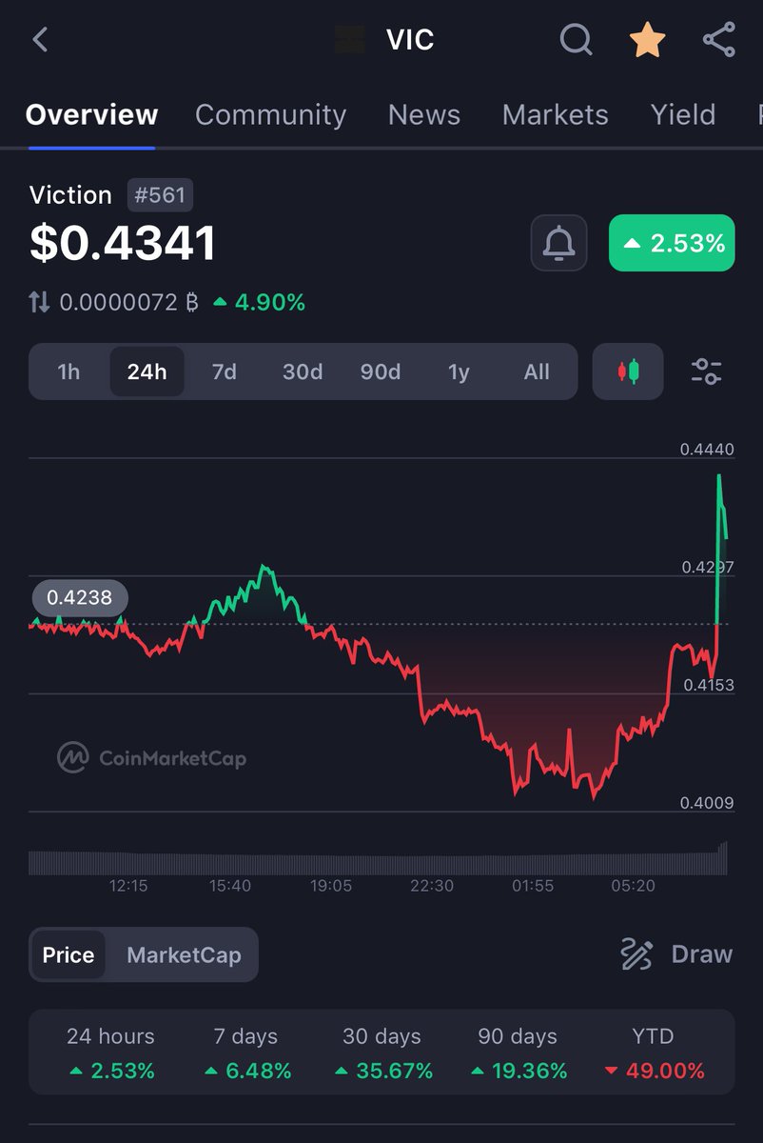Tap the 05:20 time axis label
The image size is (763, 1143).
pyautogui.click(x=634, y=886)
